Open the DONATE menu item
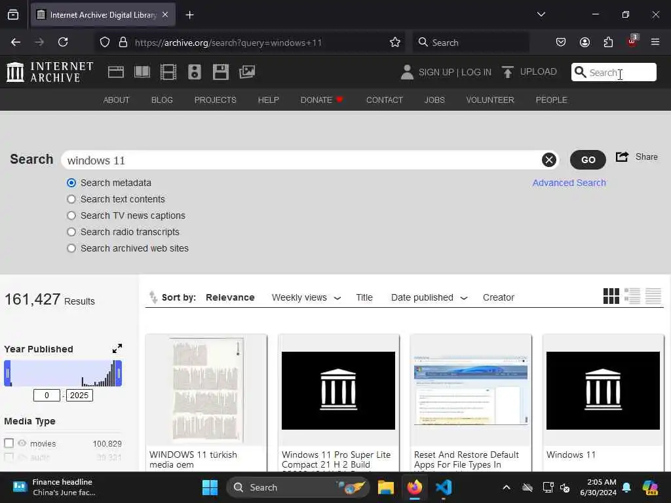Viewport: 671px width, 503px height. 322,100
